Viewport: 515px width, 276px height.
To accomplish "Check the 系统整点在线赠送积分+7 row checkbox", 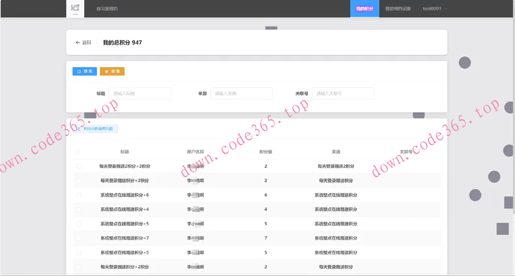I will pyautogui.click(x=78, y=238).
